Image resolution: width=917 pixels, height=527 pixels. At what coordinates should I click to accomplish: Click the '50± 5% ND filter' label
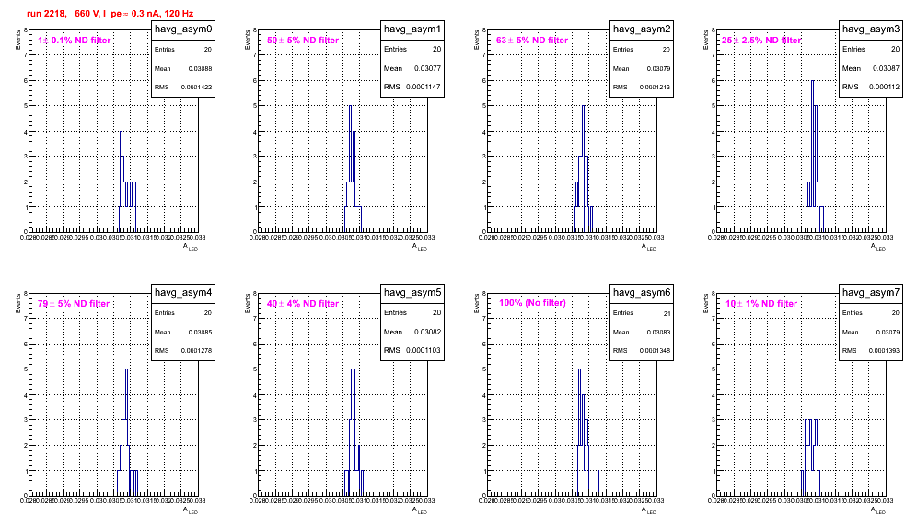click(303, 41)
